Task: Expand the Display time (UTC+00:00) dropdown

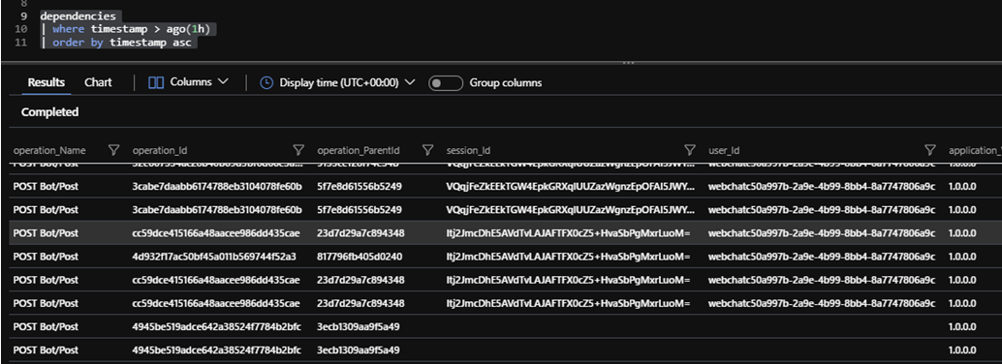Action: (x=410, y=83)
